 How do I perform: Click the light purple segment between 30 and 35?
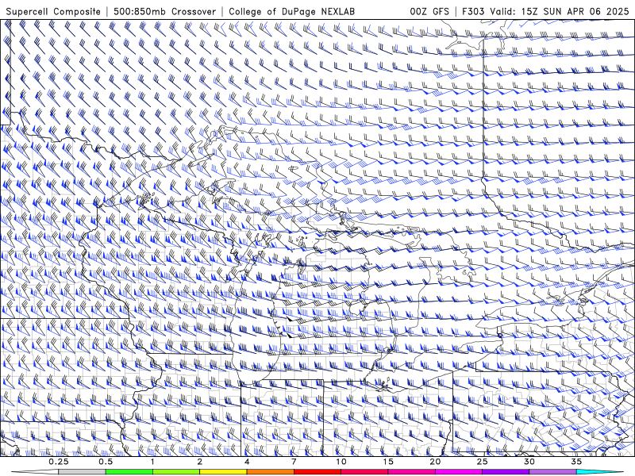tap(552, 472)
